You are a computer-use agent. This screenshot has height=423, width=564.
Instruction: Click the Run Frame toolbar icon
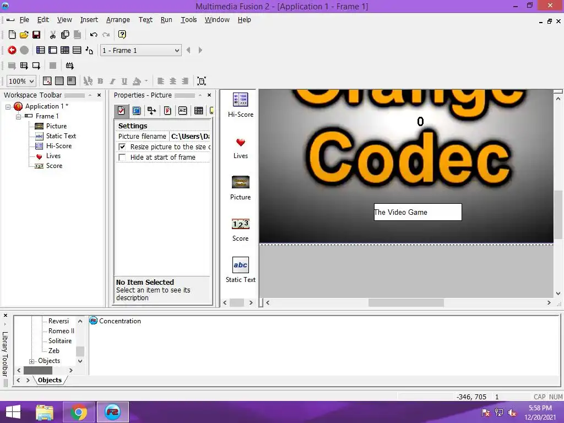pos(36,66)
